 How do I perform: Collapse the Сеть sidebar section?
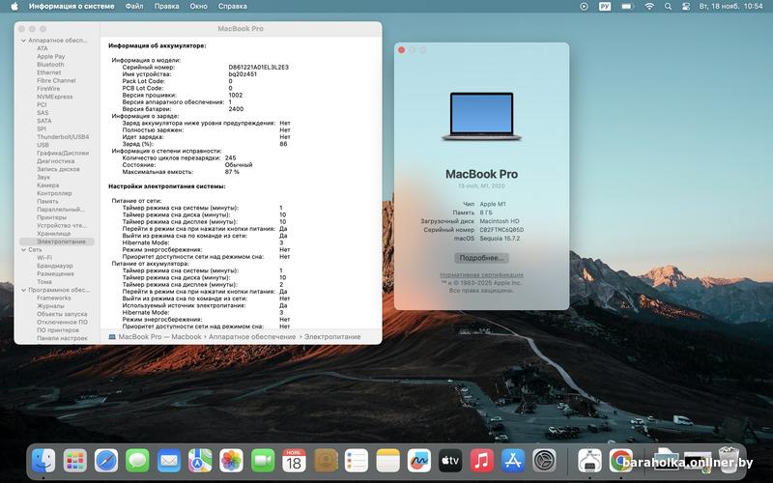click(x=23, y=249)
